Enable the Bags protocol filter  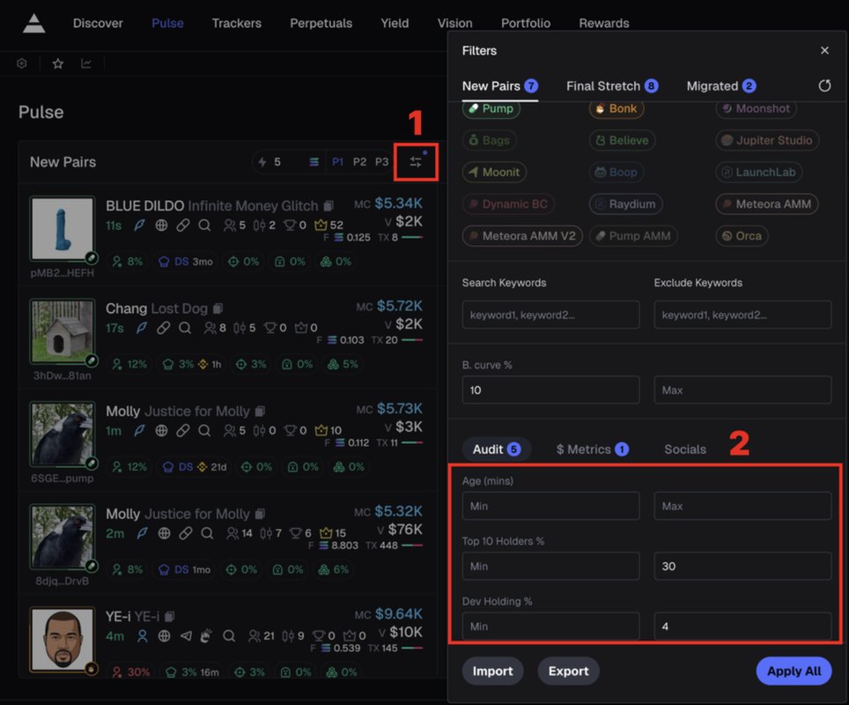pyautogui.click(x=490, y=140)
